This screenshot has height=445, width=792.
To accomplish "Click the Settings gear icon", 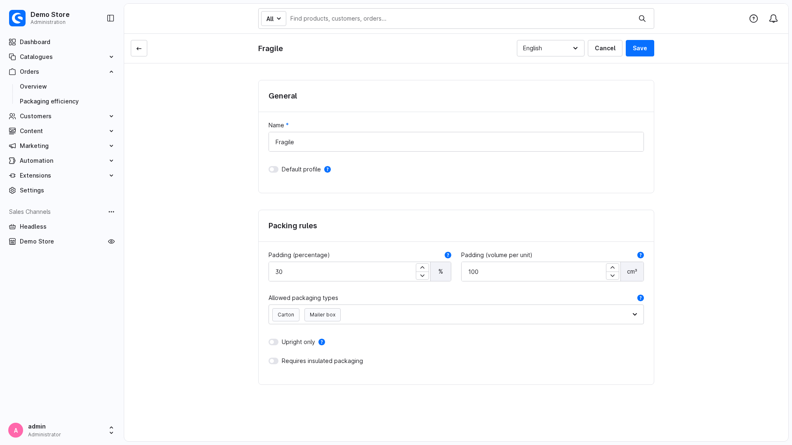I will 12,190.
